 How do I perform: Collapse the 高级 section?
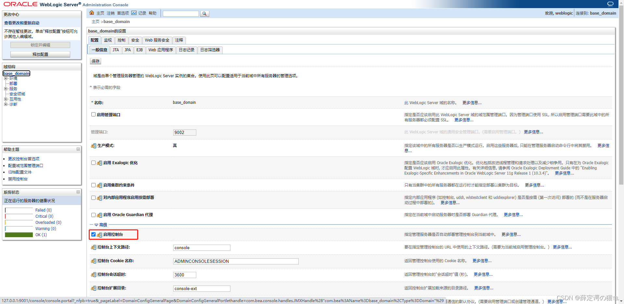tap(96, 225)
